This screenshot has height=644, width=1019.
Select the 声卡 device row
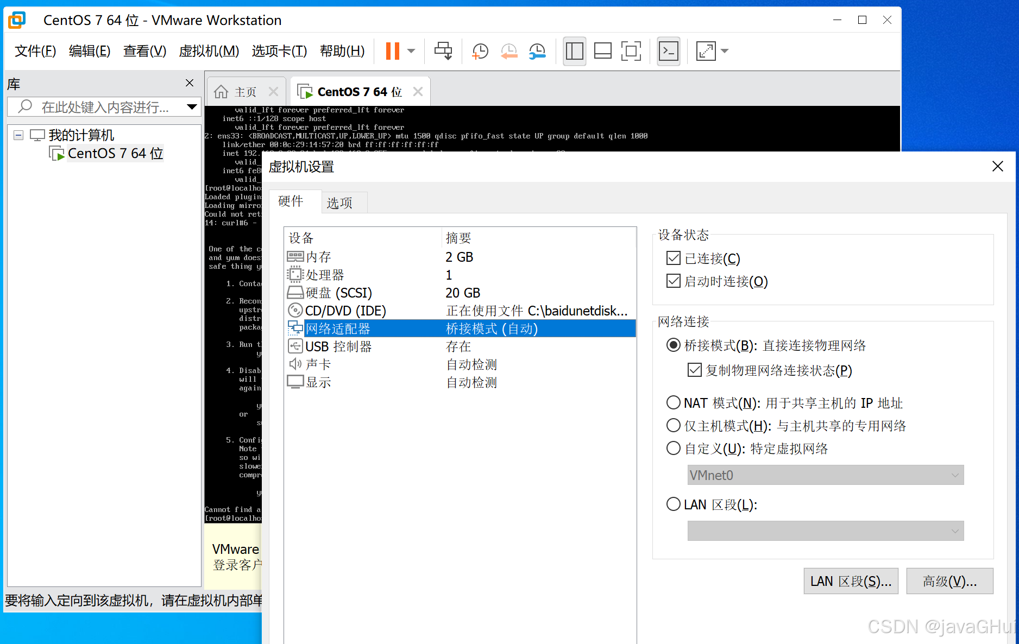tap(460, 364)
